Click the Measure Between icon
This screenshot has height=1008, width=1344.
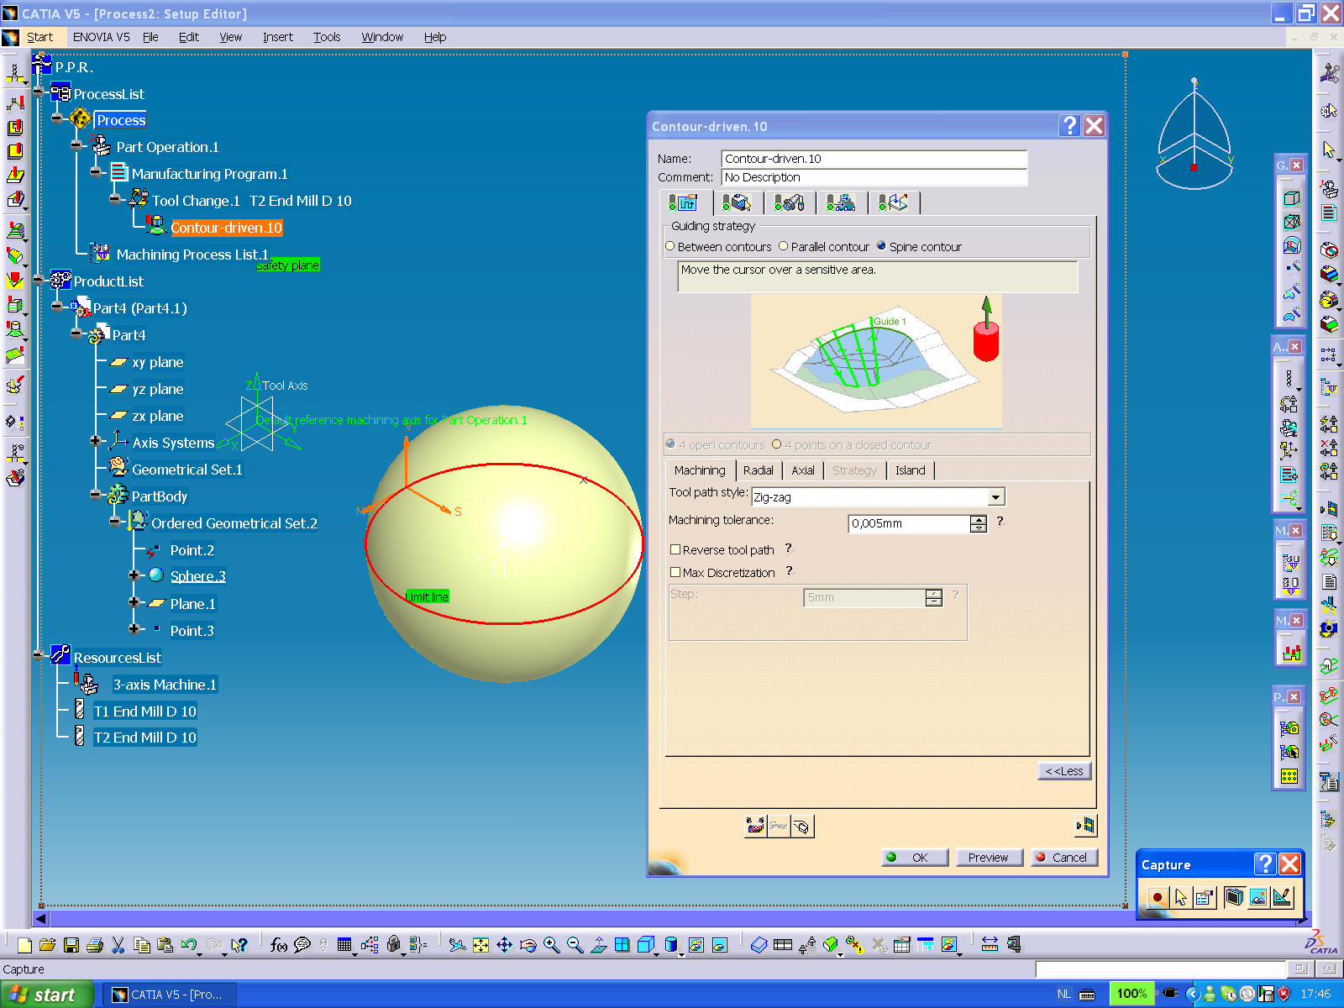[x=990, y=945]
